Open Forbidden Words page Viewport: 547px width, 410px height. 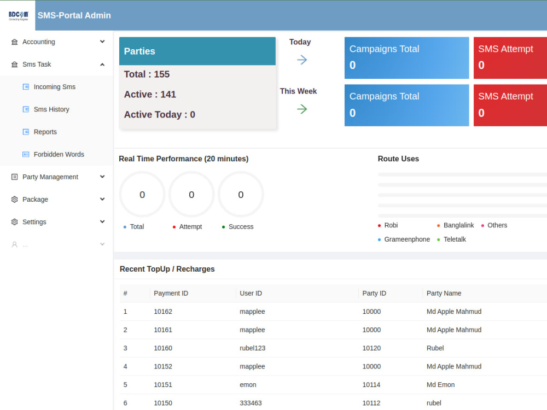coord(56,155)
